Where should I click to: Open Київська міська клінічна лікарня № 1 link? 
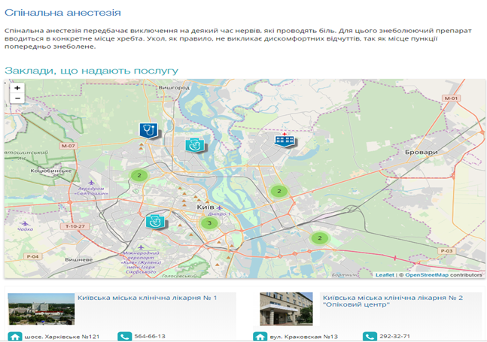(147, 298)
